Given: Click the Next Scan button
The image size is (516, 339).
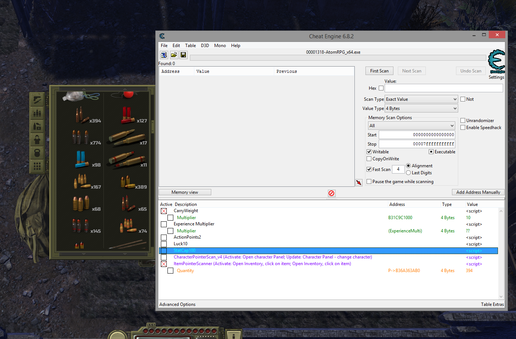Looking at the screenshot, I should coord(412,71).
